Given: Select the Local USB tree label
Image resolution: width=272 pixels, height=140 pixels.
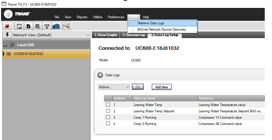Looking at the screenshot, I should [x=26, y=45].
